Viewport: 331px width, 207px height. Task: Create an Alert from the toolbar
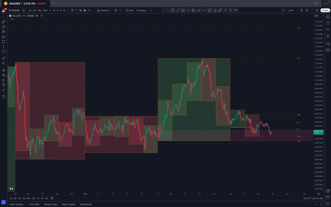coord(130,11)
